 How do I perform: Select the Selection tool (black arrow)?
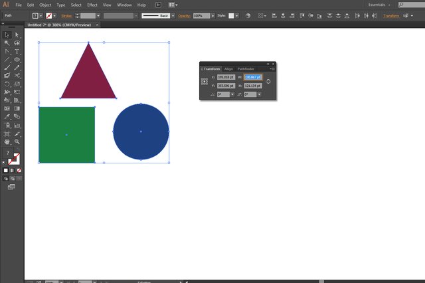pyautogui.click(x=7, y=35)
